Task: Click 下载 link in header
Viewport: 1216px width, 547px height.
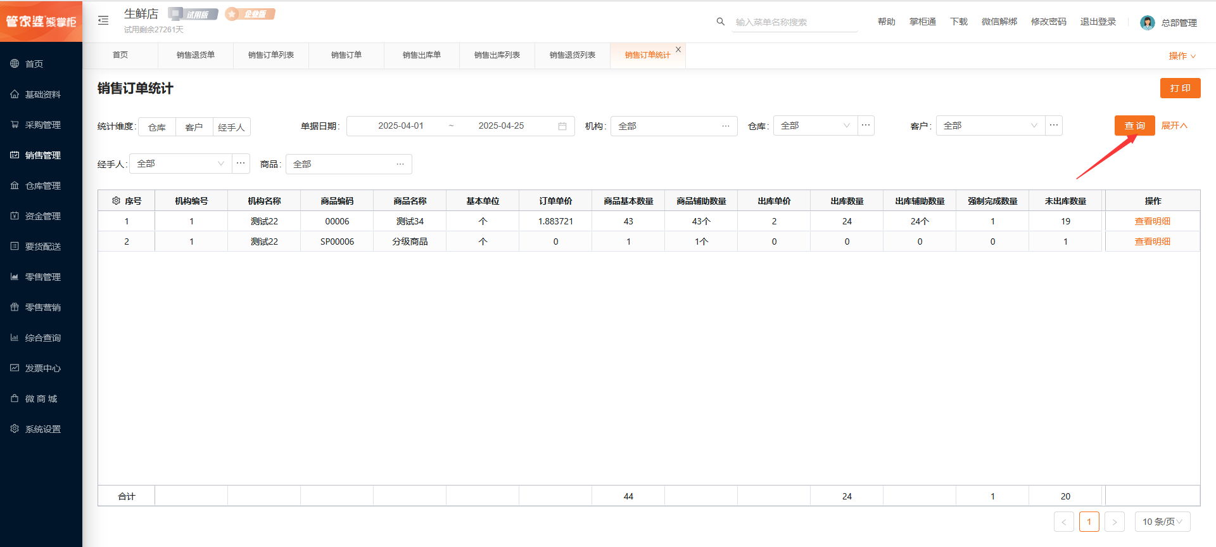Action: coord(959,22)
